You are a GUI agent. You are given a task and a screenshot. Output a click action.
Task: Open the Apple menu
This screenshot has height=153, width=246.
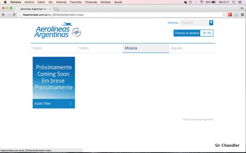point(5,2)
